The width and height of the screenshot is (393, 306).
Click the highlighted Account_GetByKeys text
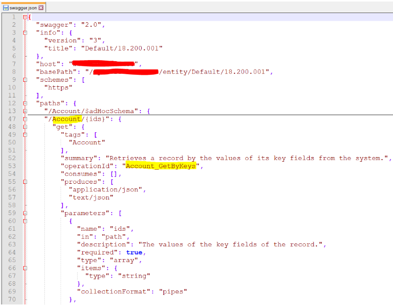coord(160,166)
